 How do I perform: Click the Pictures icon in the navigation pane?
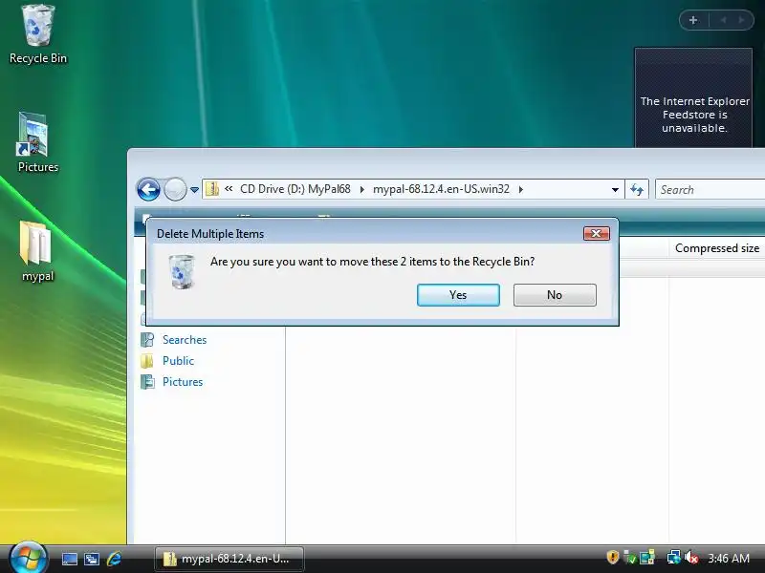(147, 381)
